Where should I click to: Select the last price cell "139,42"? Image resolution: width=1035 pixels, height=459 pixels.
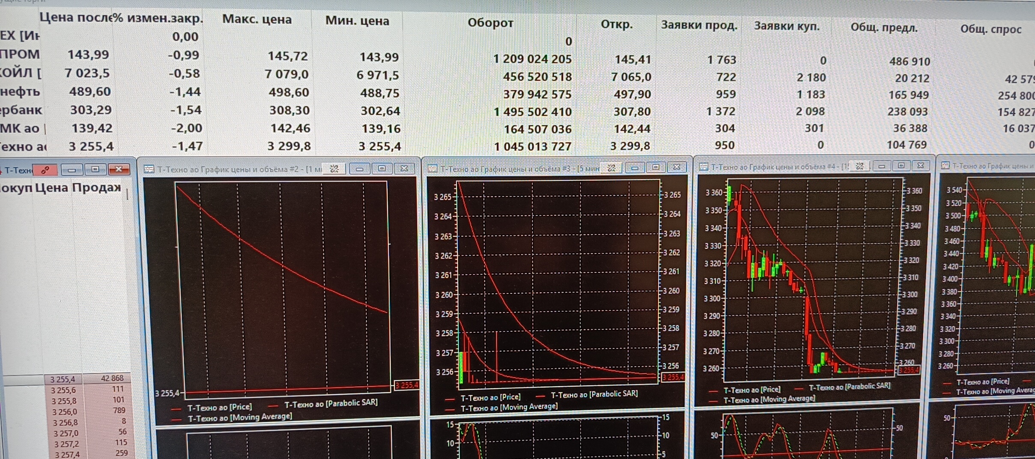[92, 128]
